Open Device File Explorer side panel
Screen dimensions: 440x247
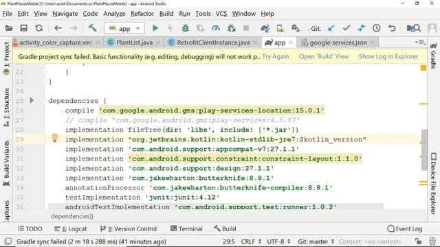tap(433, 183)
